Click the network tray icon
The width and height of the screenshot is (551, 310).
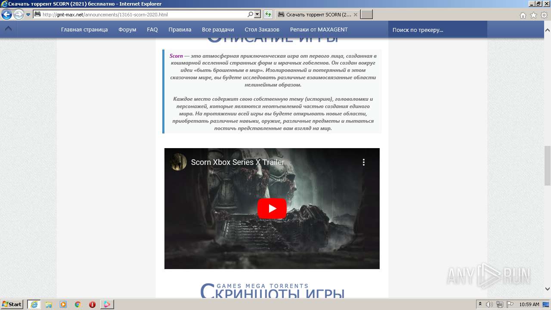(x=500, y=304)
